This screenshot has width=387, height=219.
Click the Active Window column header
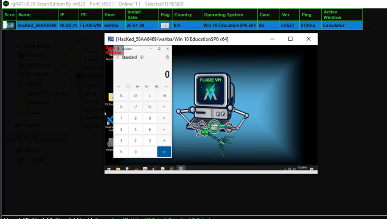342,15
